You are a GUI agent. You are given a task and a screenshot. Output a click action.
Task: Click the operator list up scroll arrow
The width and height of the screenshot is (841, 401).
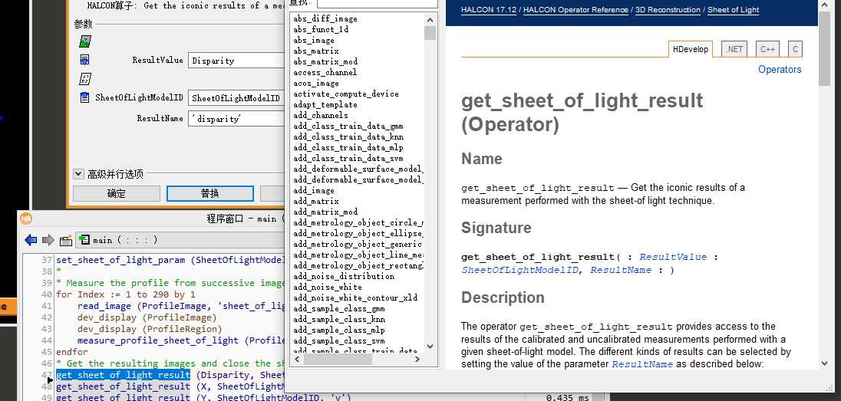coord(430,20)
